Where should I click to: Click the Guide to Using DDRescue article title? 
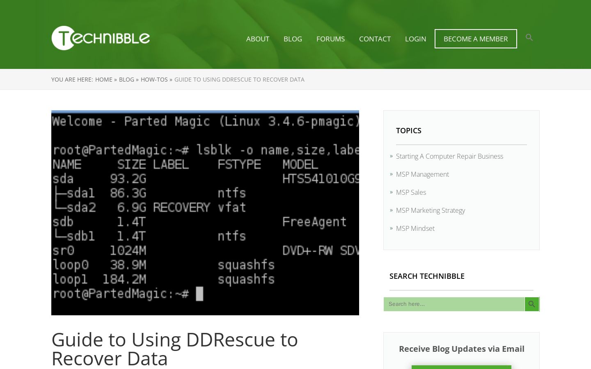click(x=175, y=349)
